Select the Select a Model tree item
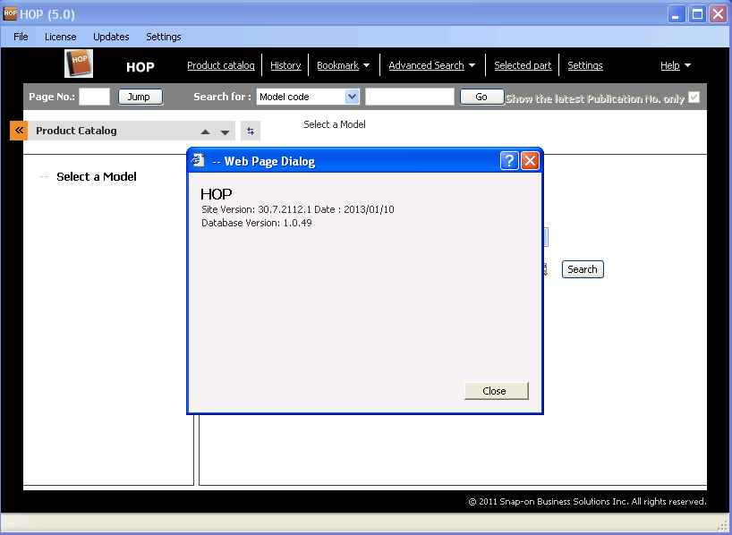732x535 pixels. [97, 177]
